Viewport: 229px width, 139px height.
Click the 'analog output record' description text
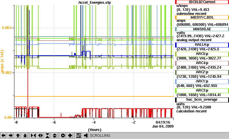coord(194,40)
